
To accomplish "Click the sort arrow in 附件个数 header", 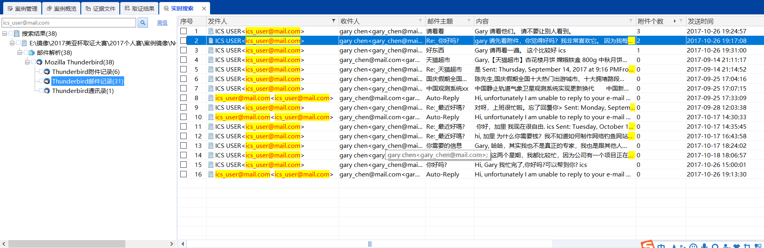I will [674, 21].
